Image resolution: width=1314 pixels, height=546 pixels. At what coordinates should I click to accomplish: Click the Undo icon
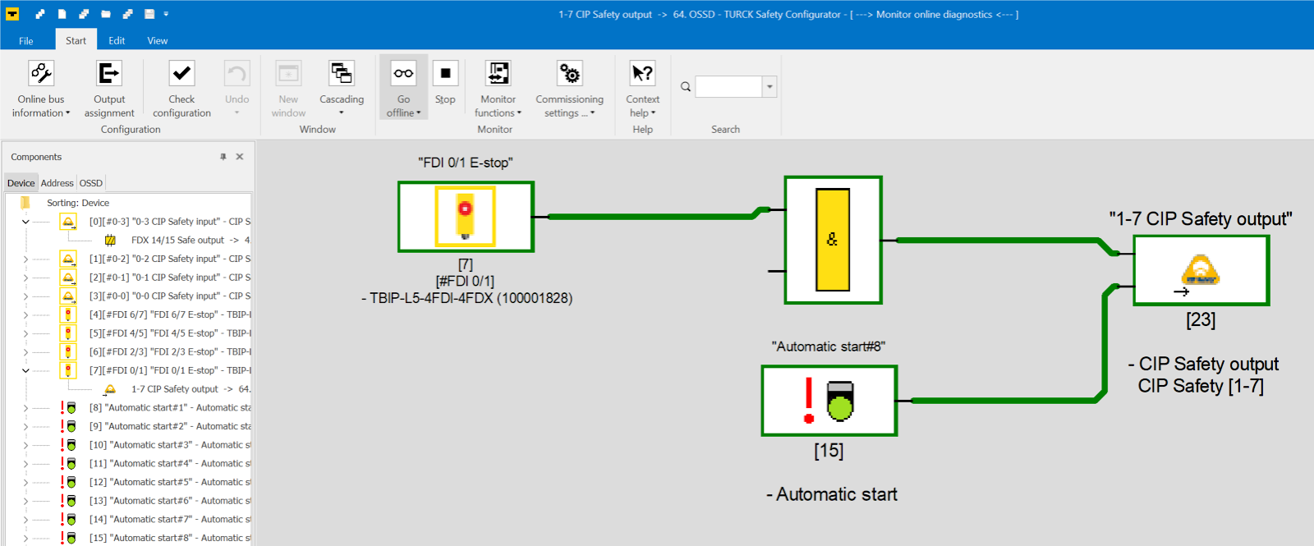point(237,74)
